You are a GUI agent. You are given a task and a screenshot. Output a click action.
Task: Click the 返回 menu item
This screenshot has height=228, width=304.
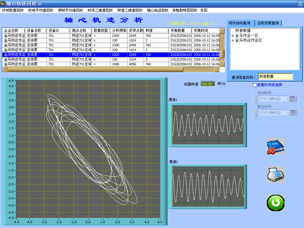204,10
